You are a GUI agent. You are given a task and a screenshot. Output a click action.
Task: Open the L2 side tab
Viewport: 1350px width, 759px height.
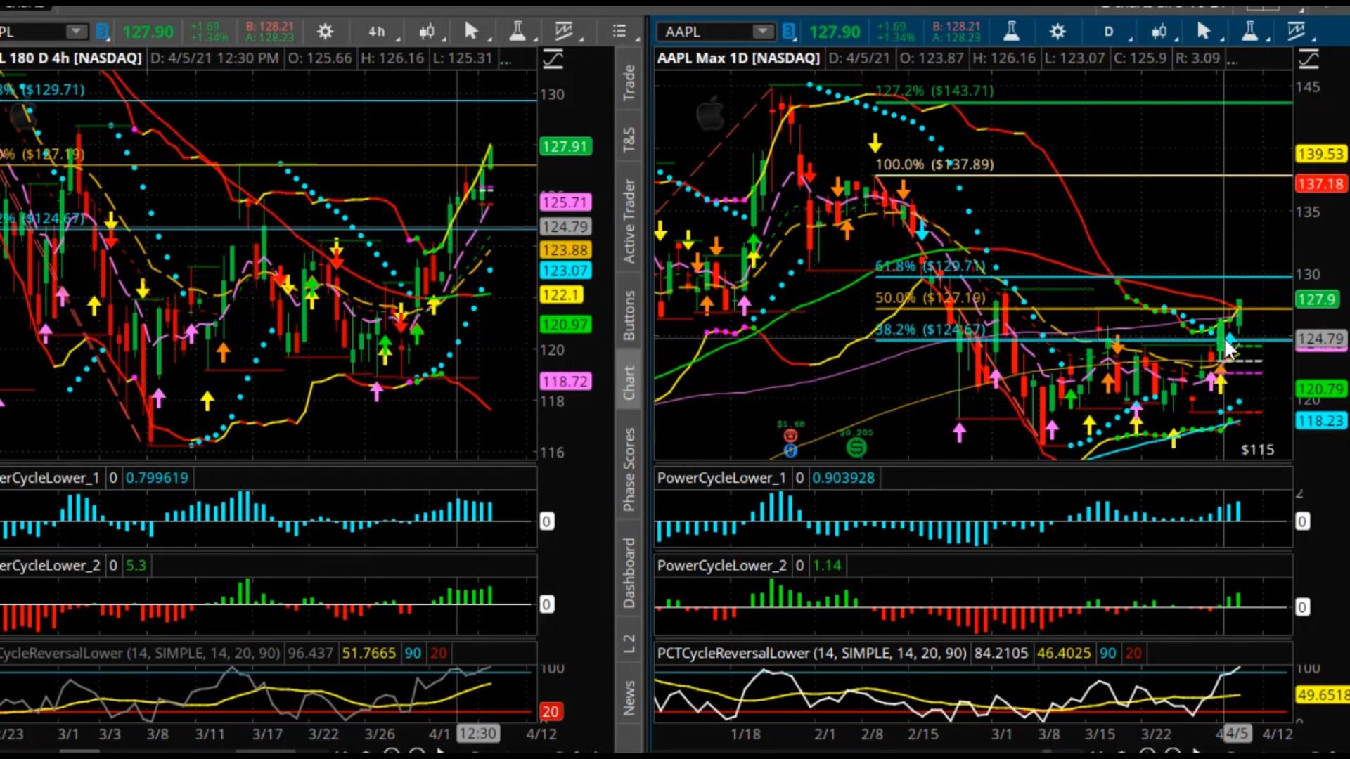pyautogui.click(x=629, y=642)
